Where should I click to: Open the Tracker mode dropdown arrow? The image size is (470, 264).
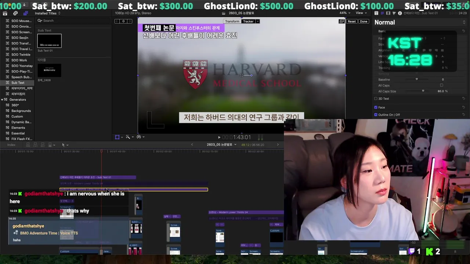(x=258, y=21)
